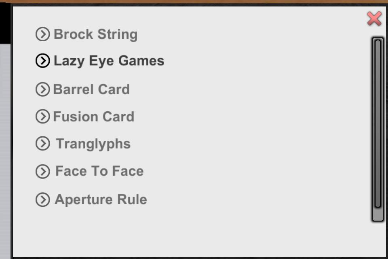The image size is (388, 259).
Task: Click the brown wooden bar above the dialog
Action: [194, 2]
